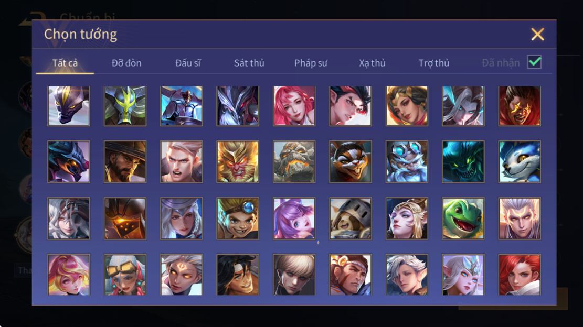Viewport: 583px width, 327px height.
Task: Show the Pháp sư hero category
Action: [x=311, y=63]
